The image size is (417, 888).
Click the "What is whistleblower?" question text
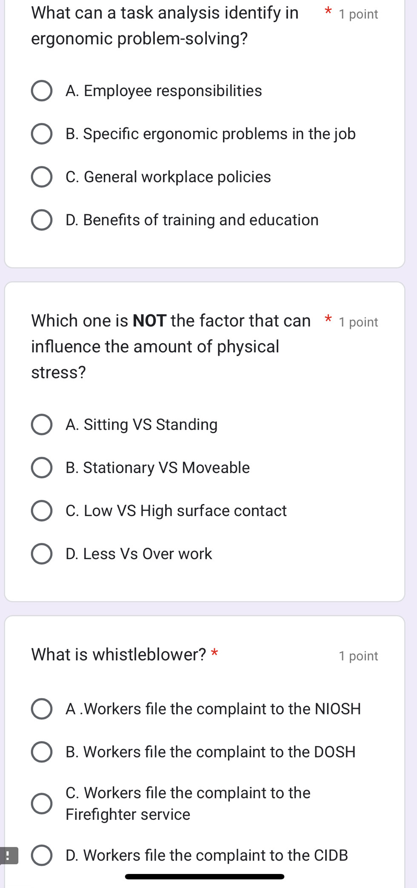[x=119, y=654]
